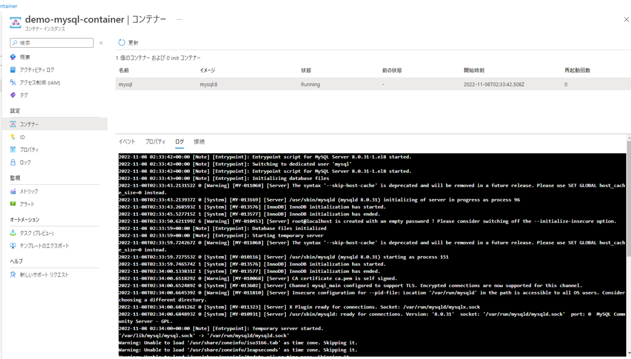Click the log line 'Database files initialized'
This screenshot has width=631, height=359.
pos(222,228)
